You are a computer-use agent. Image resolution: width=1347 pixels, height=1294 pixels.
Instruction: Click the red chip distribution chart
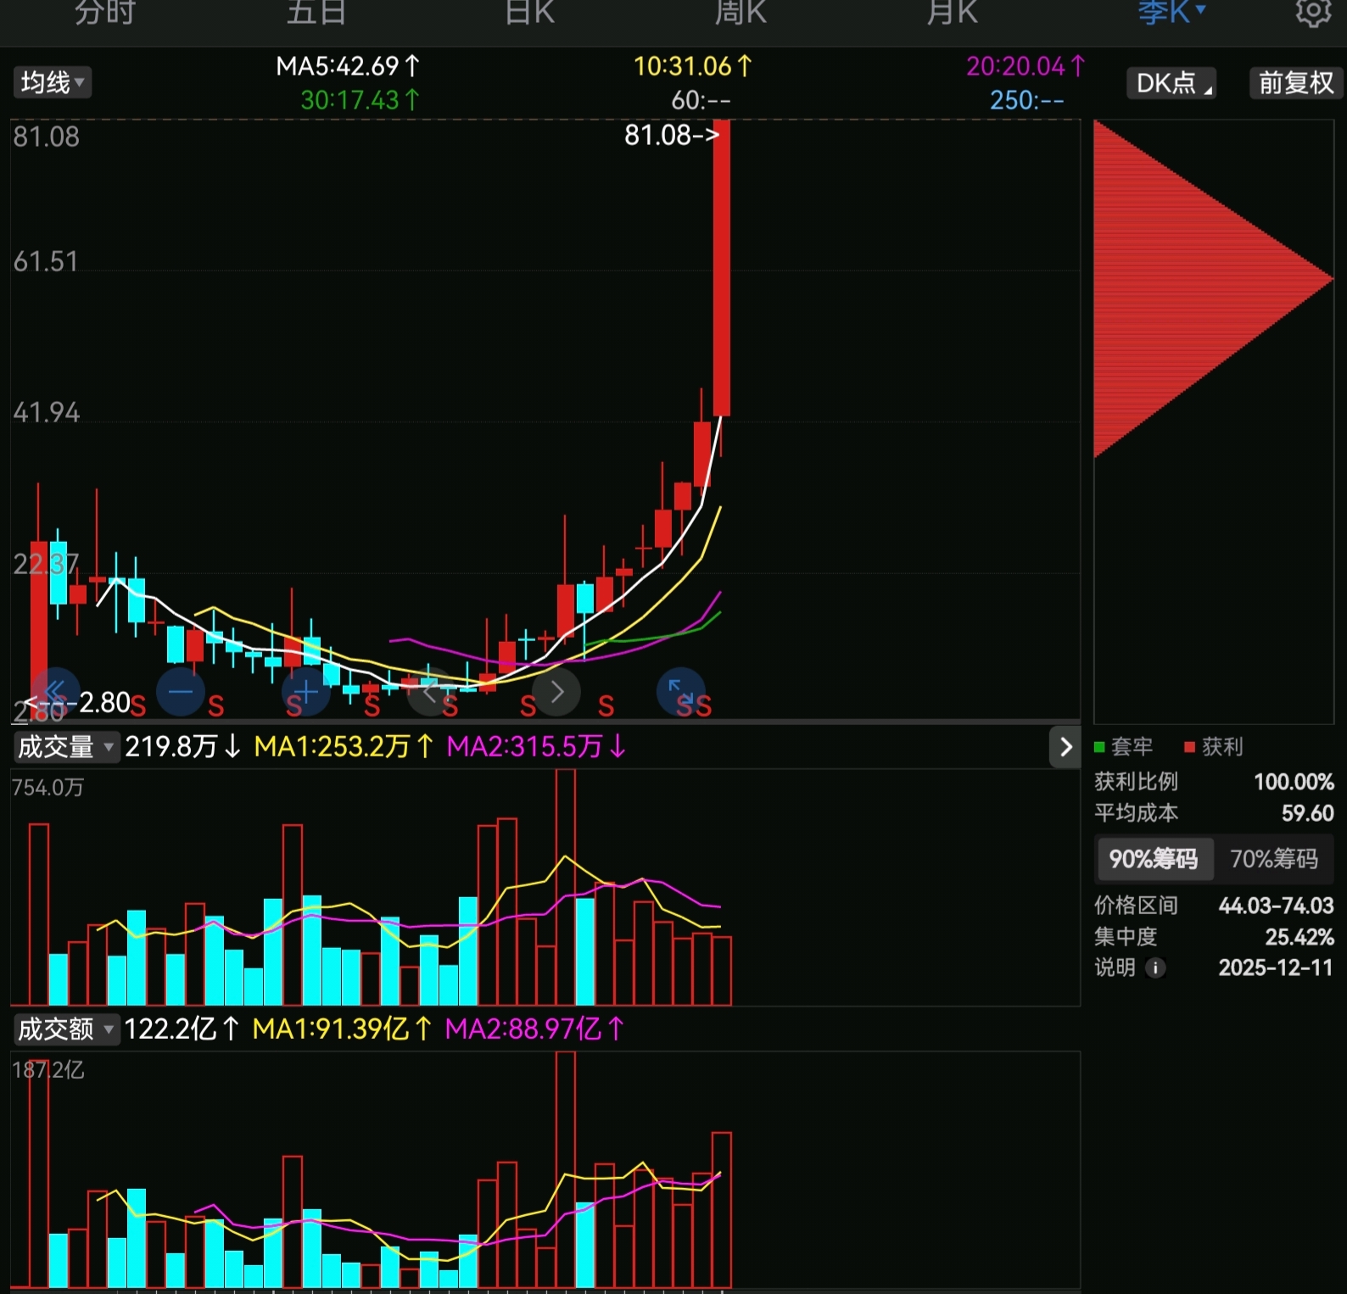tap(1213, 289)
